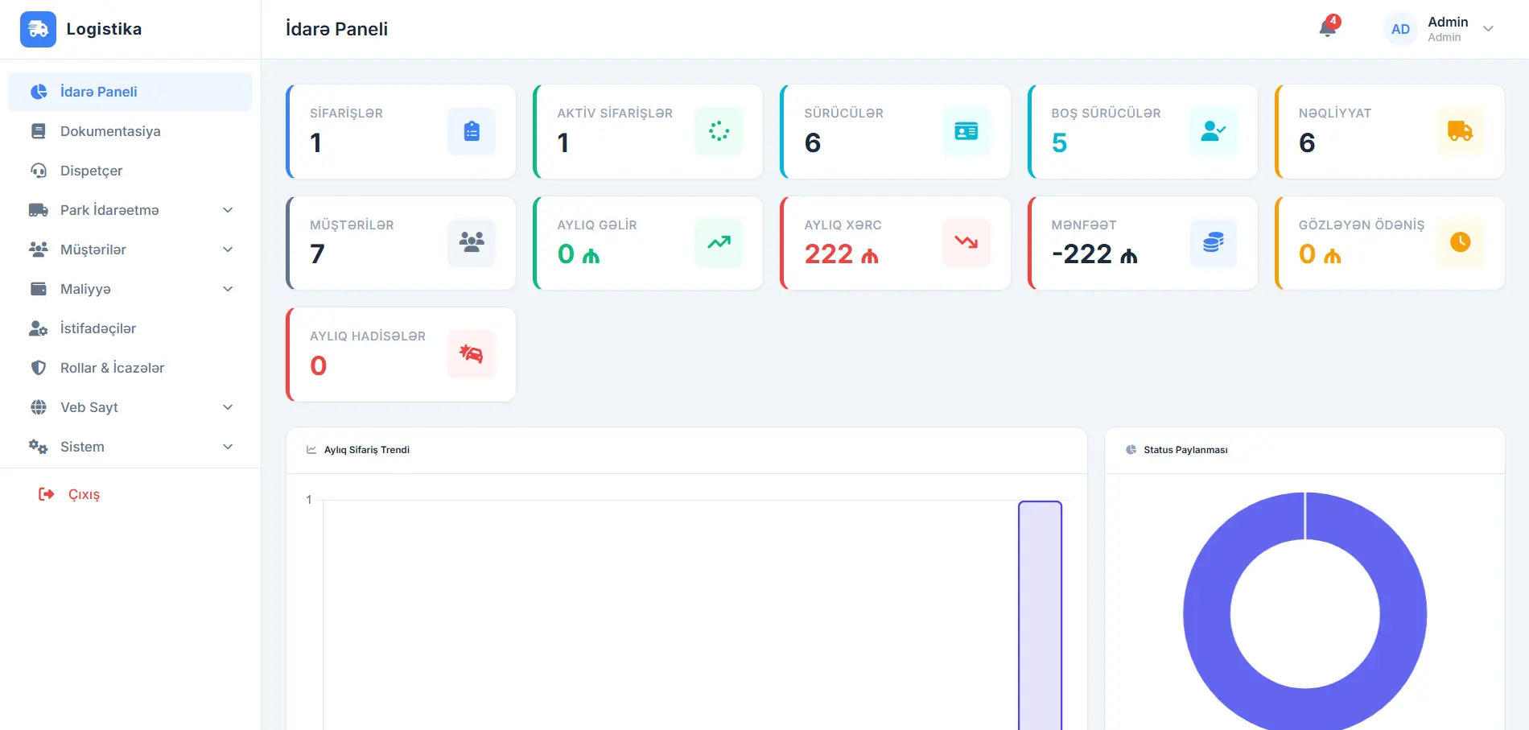The image size is (1529, 730).
Task: Click the Aylıq Hadisələr car crash icon
Action: 472,354
